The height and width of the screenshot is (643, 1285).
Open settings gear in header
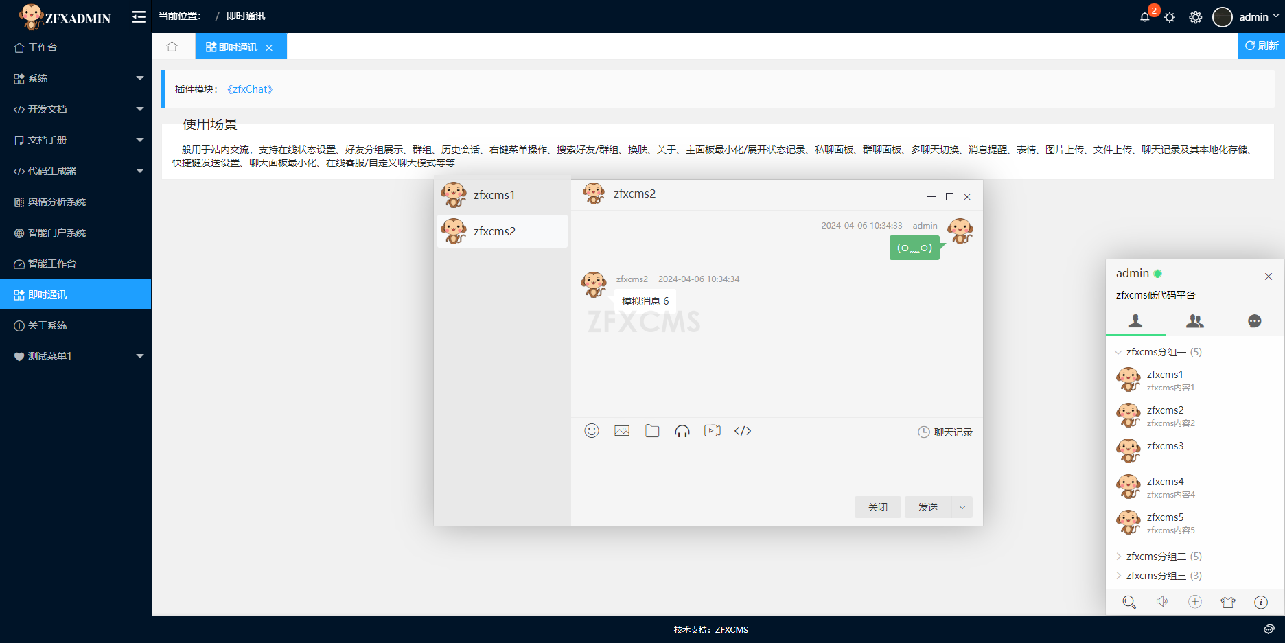(x=1196, y=17)
